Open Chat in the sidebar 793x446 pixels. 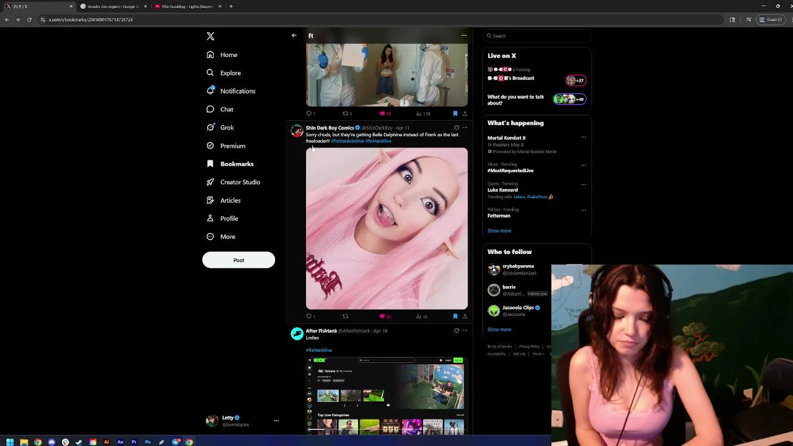point(220,109)
